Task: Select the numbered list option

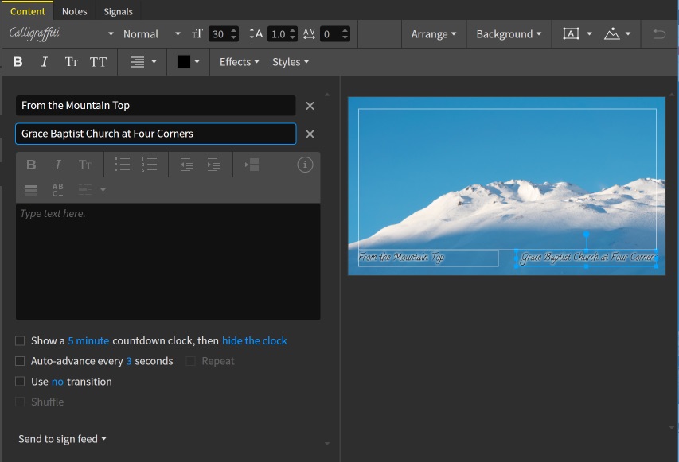Action: coord(149,165)
